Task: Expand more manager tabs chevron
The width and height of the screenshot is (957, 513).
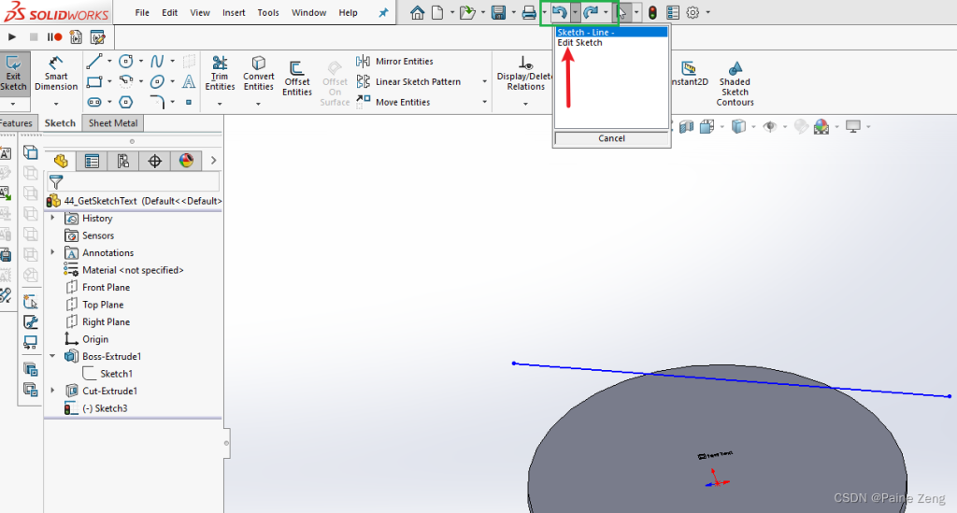Action: pyautogui.click(x=213, y=161)
